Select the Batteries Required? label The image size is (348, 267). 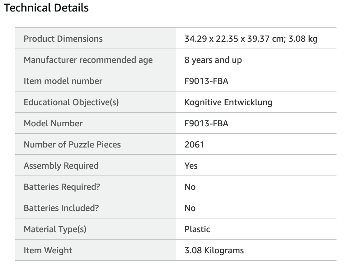[62, 187]
